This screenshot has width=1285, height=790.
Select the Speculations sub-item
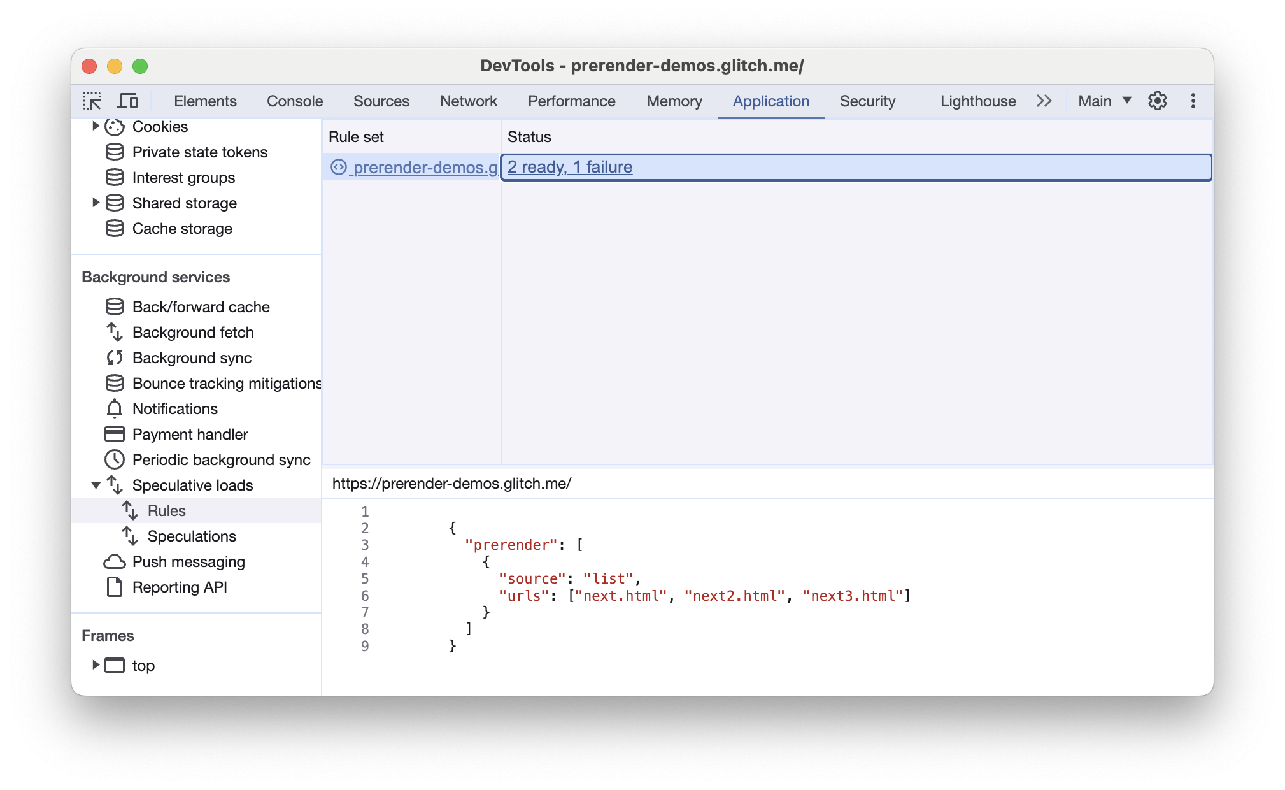point(193,536)
